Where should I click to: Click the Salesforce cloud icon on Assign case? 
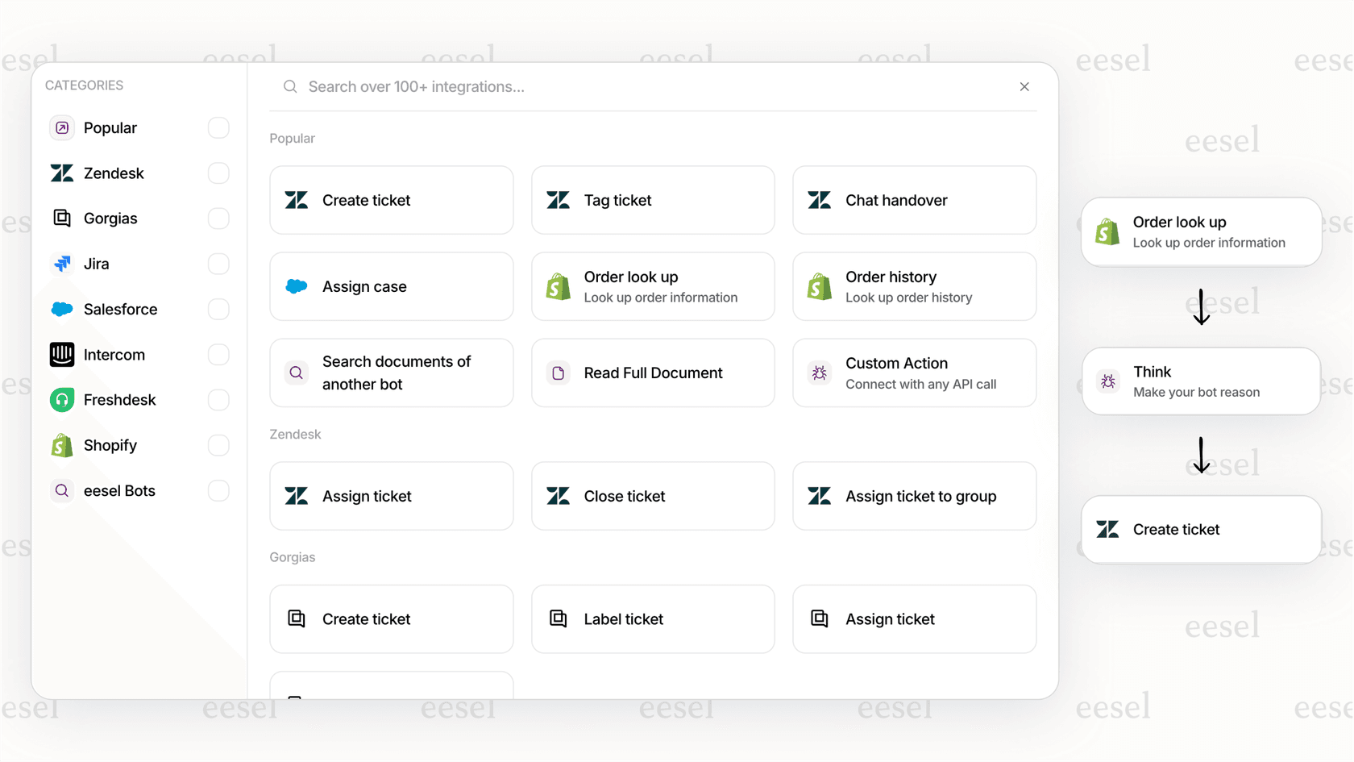[296, 286]
